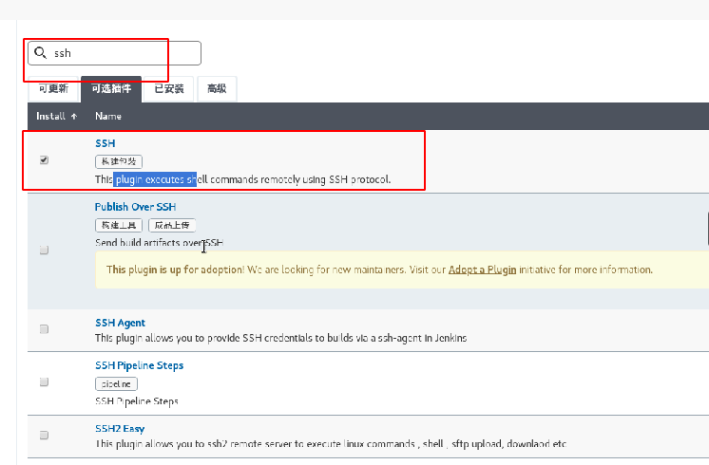Follow the Adopt a Plugin link
The height and width of the screenshot is (465, 709).
[x=482, y=270]
